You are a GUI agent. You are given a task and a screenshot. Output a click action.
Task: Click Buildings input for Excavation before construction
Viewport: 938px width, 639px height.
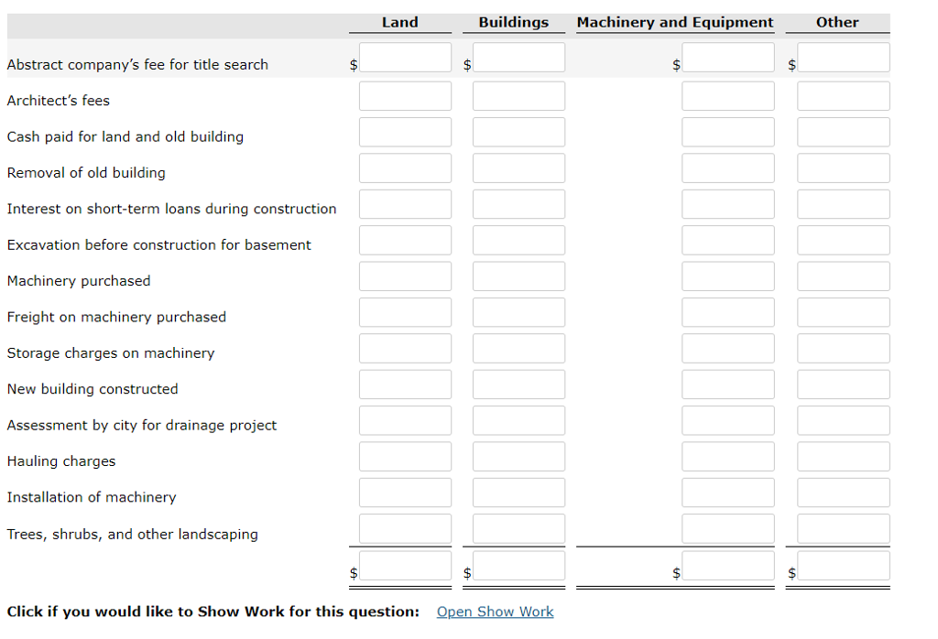[x=518, y=240]
